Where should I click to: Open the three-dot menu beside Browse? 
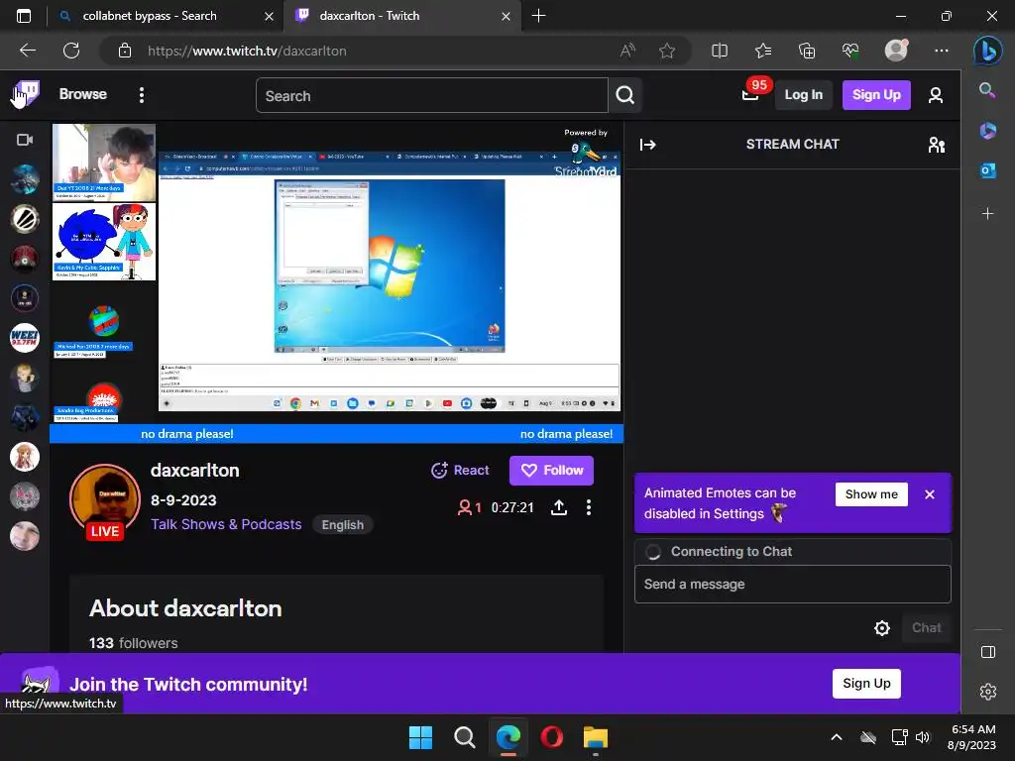tap(141, 95)
